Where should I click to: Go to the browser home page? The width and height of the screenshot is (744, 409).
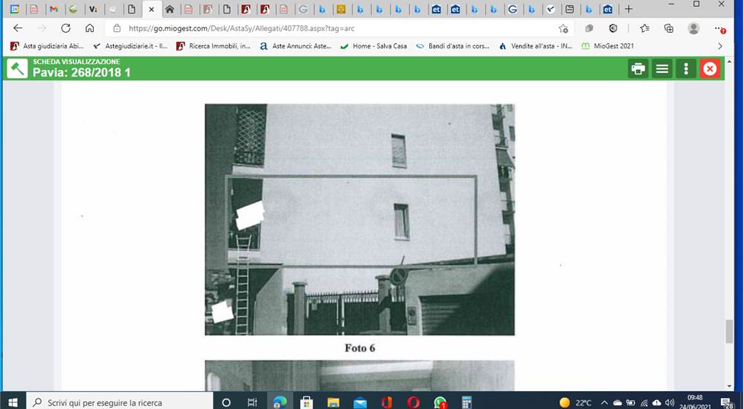pos(89,28)
